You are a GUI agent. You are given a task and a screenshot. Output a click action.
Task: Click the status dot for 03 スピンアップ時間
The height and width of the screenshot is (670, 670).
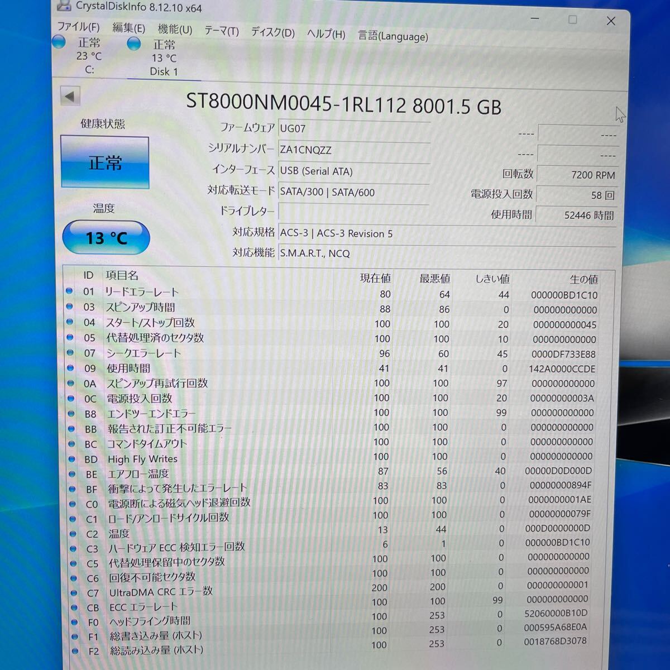click(x=69, y=306)
